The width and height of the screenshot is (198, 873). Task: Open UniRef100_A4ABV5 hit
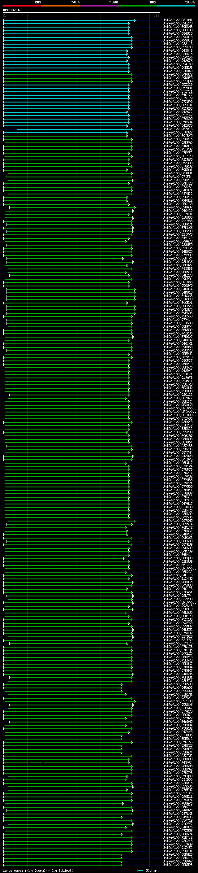(177, 810)
